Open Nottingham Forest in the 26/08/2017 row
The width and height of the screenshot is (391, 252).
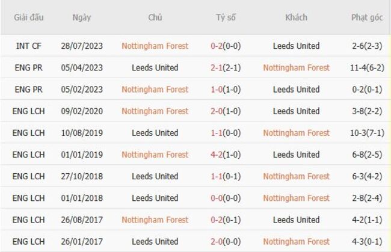click(155, 220)
